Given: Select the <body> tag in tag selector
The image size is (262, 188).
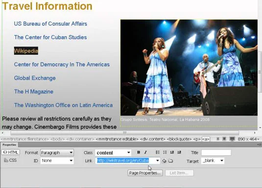Looking at the screenshot, I should (57, 139).
